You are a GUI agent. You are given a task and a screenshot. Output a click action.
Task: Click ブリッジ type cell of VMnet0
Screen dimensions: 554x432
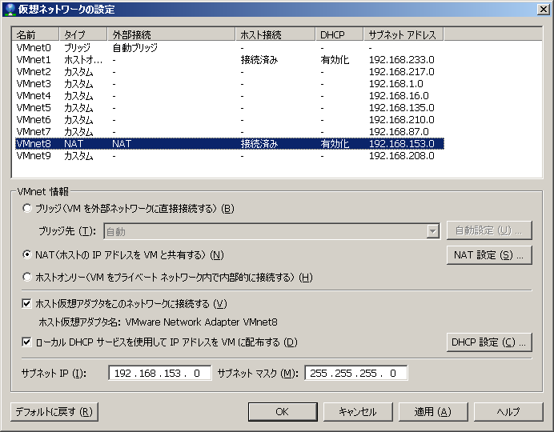coord(78,48)
